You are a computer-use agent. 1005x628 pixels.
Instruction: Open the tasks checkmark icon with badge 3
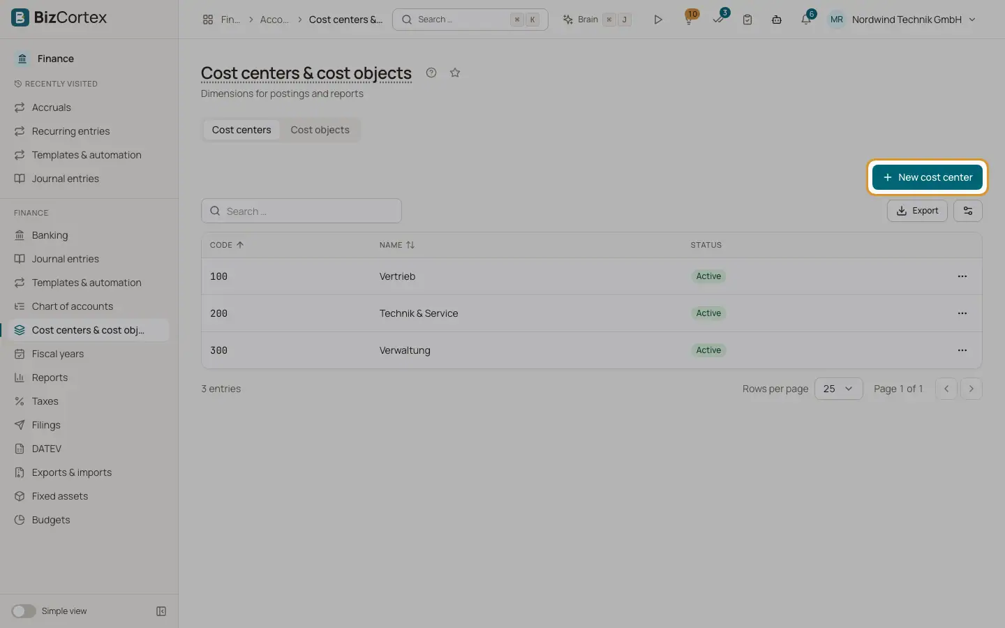click(719, 18)
